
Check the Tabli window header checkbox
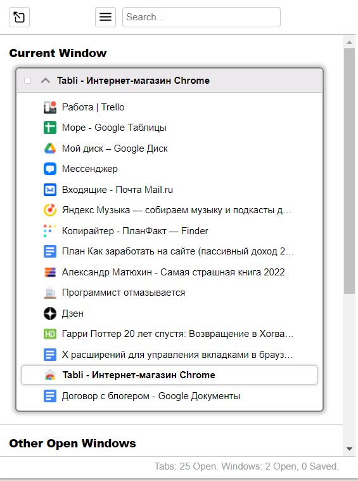click(27, 81)
